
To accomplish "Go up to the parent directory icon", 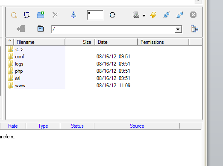I will (41, 29).
